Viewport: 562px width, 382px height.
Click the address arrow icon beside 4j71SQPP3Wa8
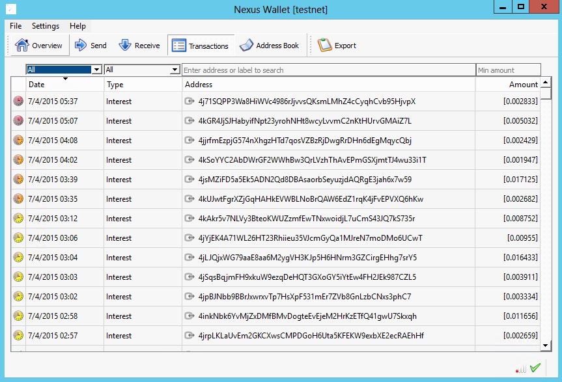tap(190, 101)
